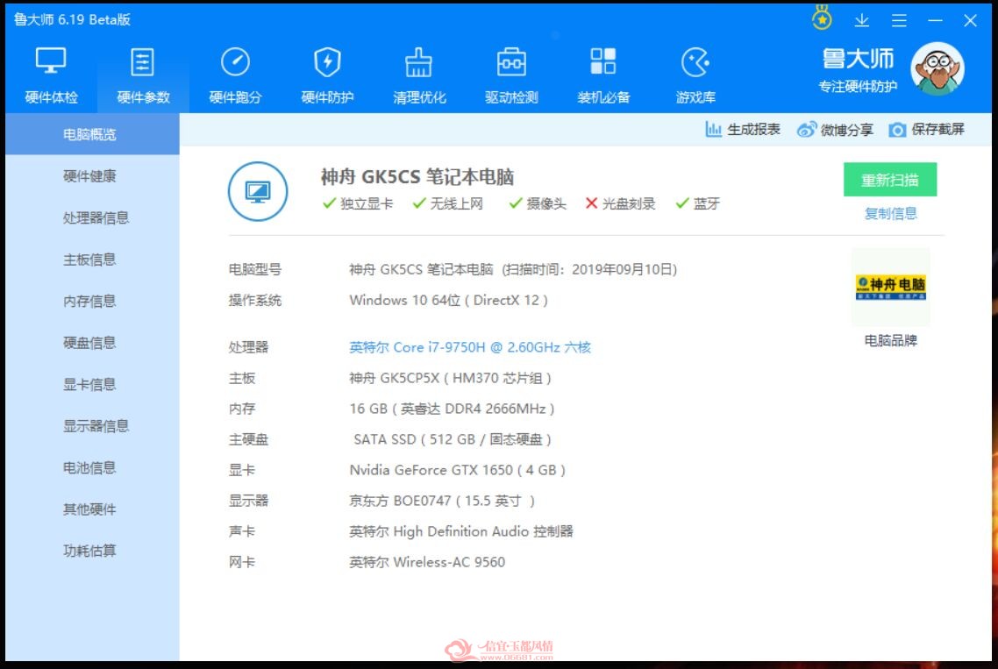Screen dimensions: 998x669
Task: Click Wireless-AC 9560 network card value
Action: tap(427, 562)
